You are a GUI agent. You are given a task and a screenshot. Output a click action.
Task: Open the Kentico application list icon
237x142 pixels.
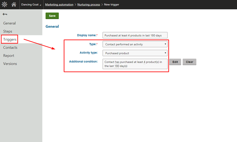click(5, 5)
